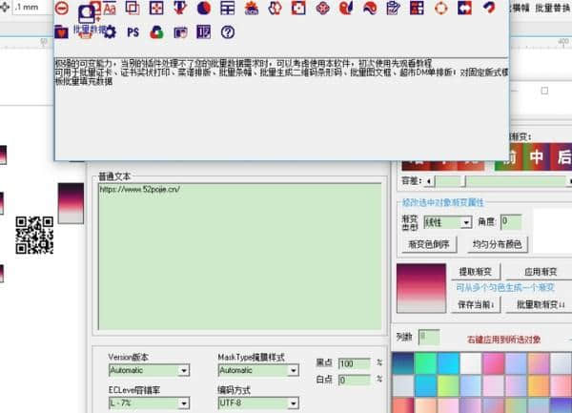The image size is (572, 413).
Task: Open the help question mark icon
Action: (227, 32)
